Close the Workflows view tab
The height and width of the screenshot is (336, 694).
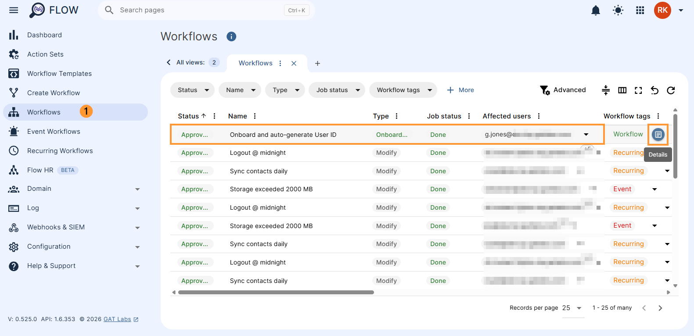[294, 63]
